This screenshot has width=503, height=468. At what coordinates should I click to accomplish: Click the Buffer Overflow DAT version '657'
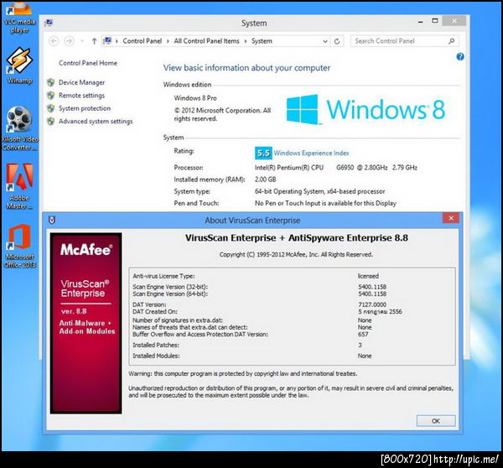(363, 335)
